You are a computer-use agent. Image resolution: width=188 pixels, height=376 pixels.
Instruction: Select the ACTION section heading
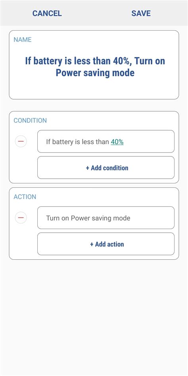[25, 197]
